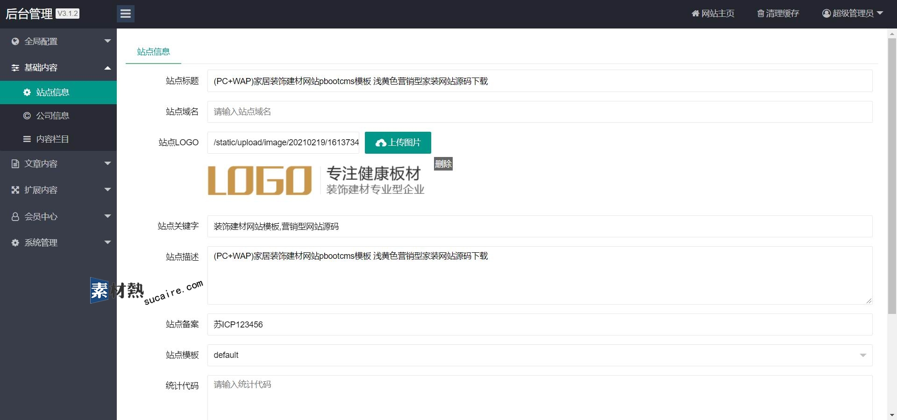Click the 扩展内容 sidebar label
The height and width of the screenshot is (420, 897).
tap(41, 190)
